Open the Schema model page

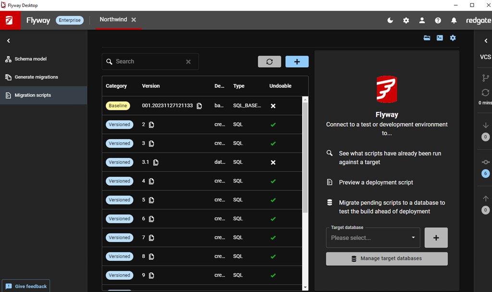(31, 59)
